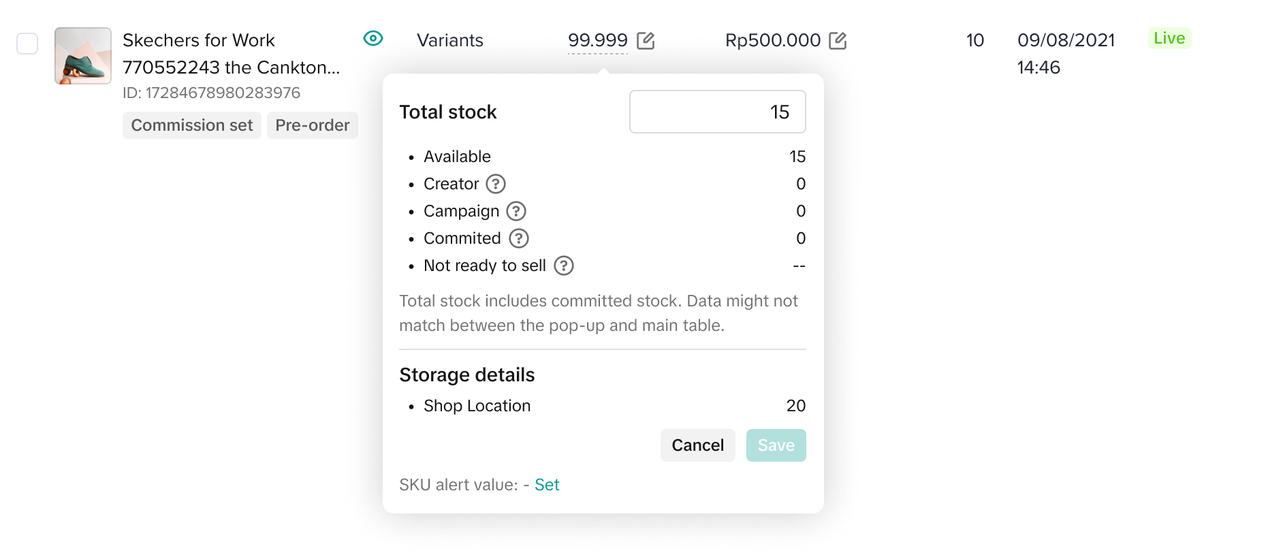Click the Commited help question icon
The width and height of the screenshot is (1268, 557).
(x=519, y=238)
